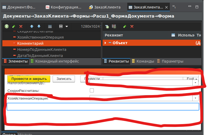Open the Конфигурация... editor tab
The image size is (207, 135).
point(64,7)
